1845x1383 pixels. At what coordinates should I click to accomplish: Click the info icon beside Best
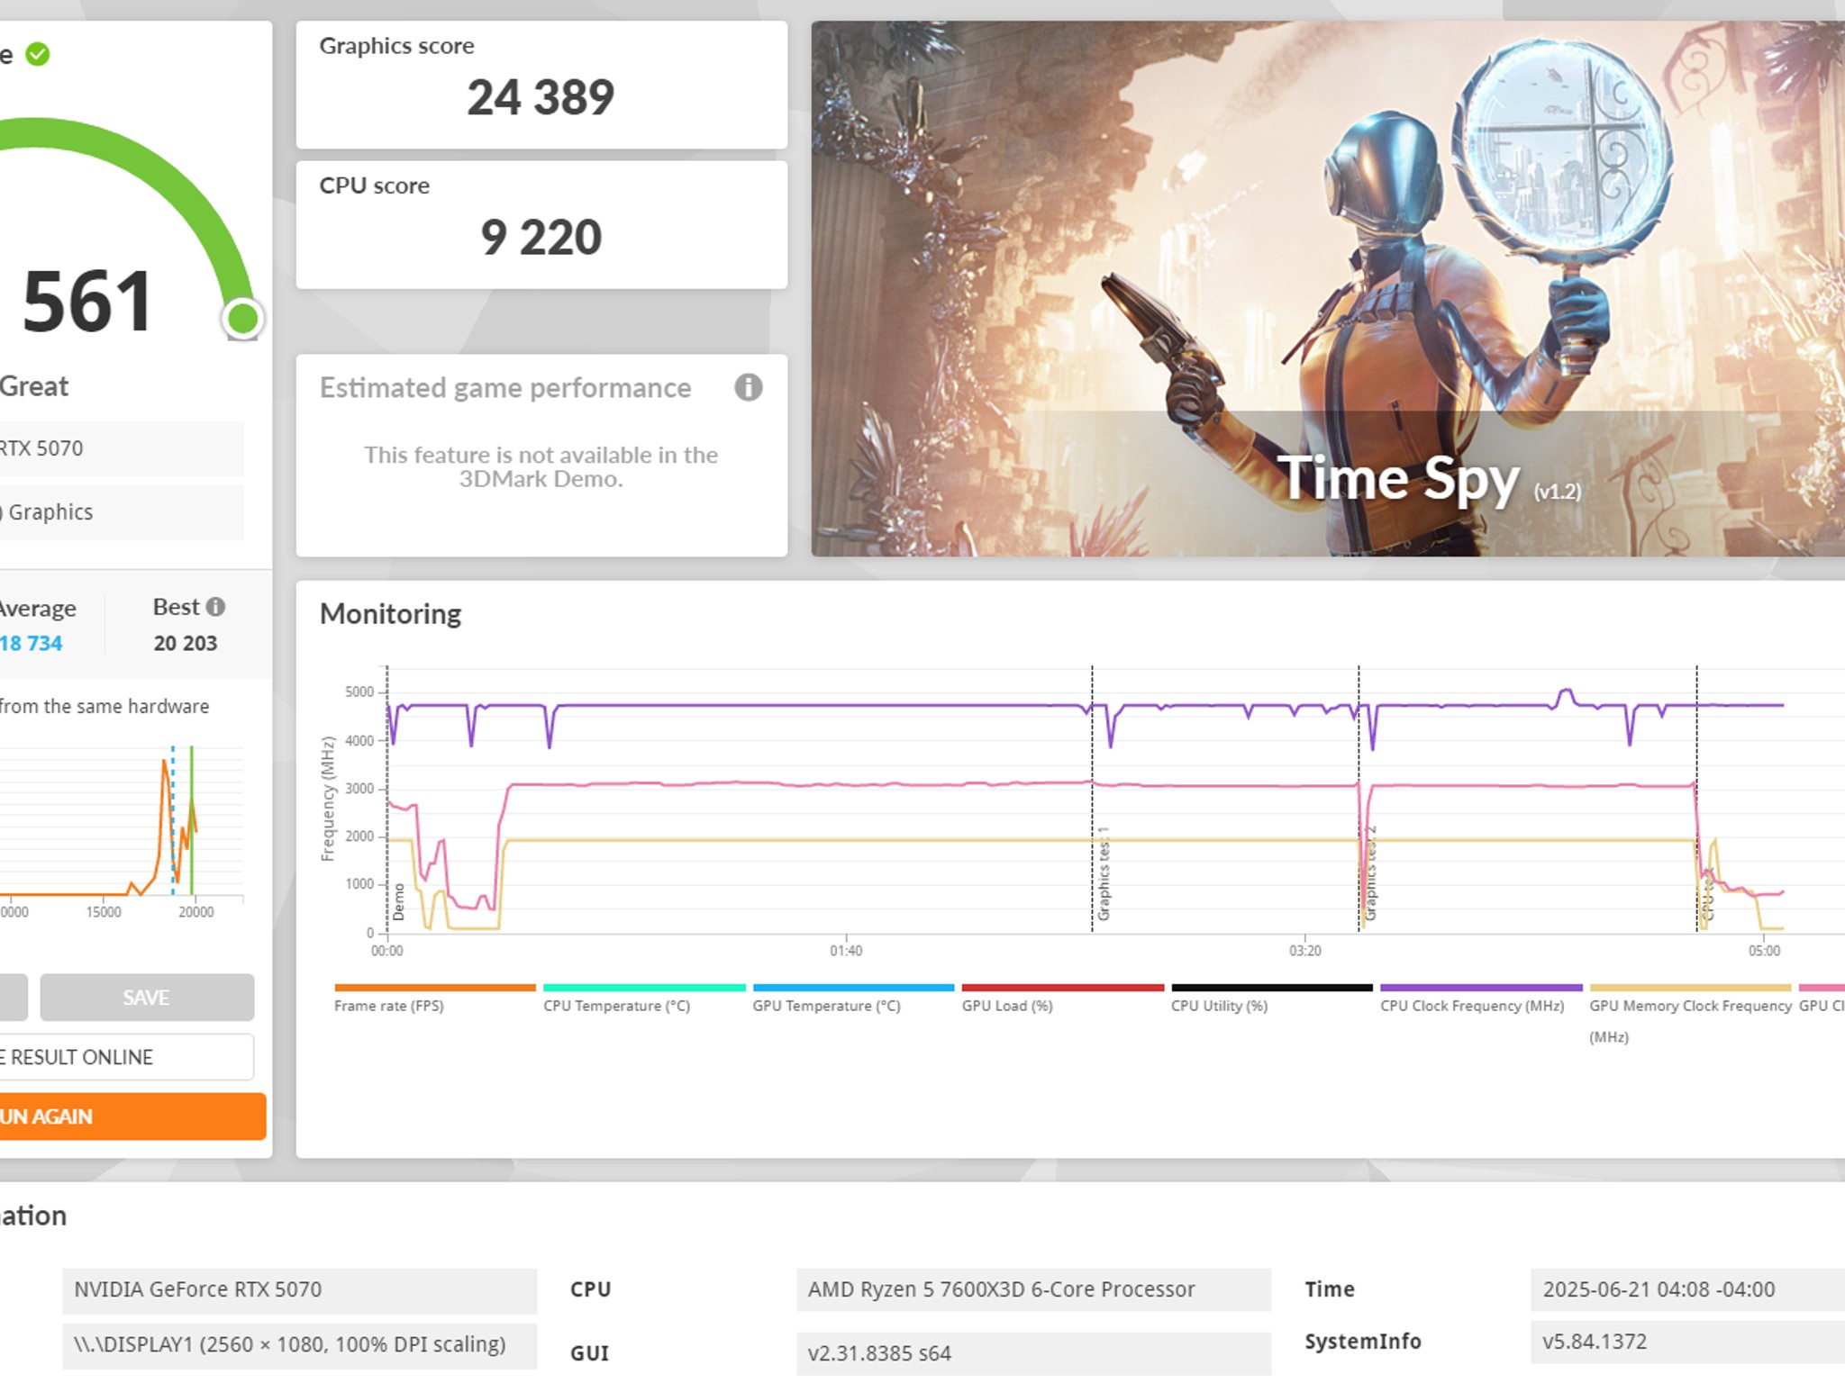[x=215, y=607]
